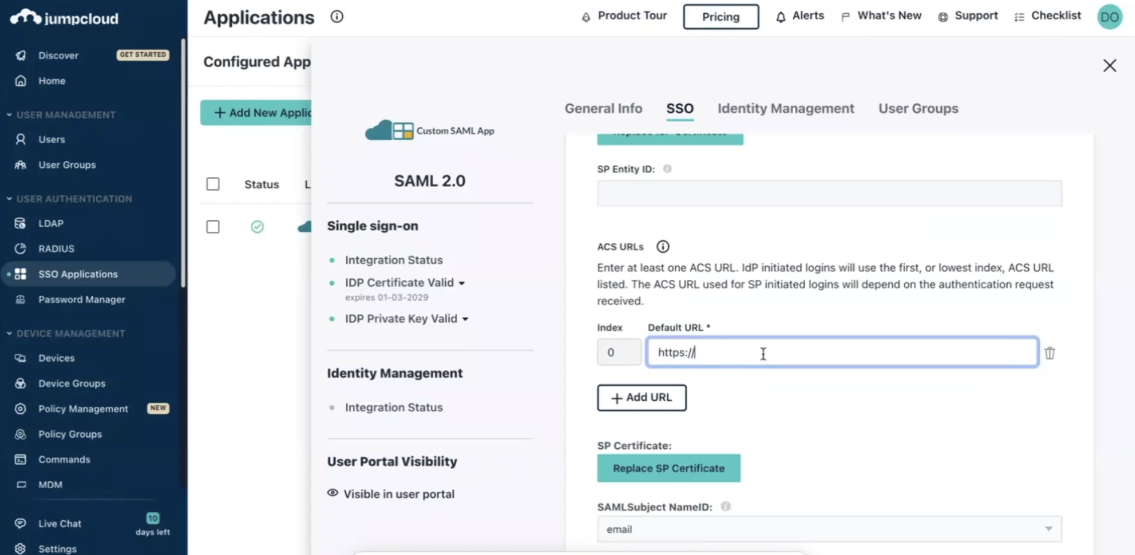Open Policy Management in sidebar

83,408
